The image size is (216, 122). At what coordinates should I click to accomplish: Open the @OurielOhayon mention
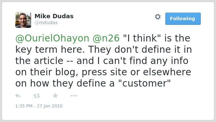[x=52, y=38]
